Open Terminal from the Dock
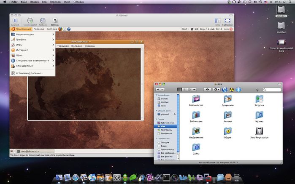Viewport: 295px width, 184px height. click(x=166, y=177)
